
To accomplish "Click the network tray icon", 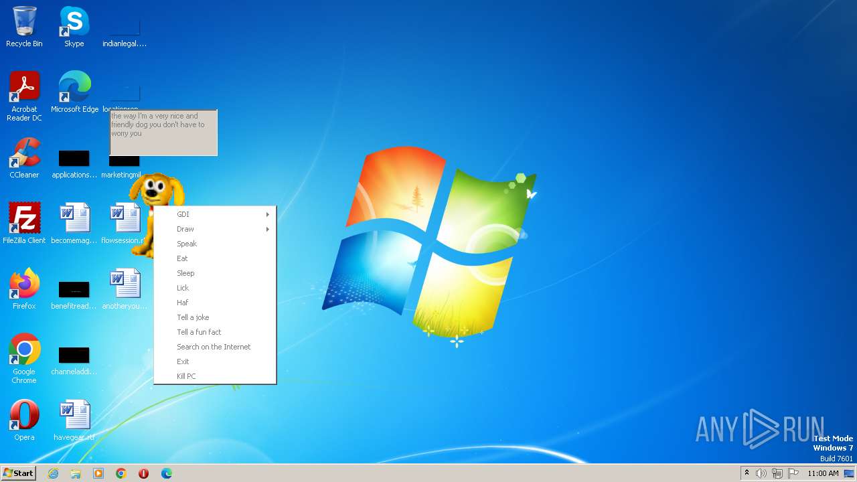I will 777,473.
